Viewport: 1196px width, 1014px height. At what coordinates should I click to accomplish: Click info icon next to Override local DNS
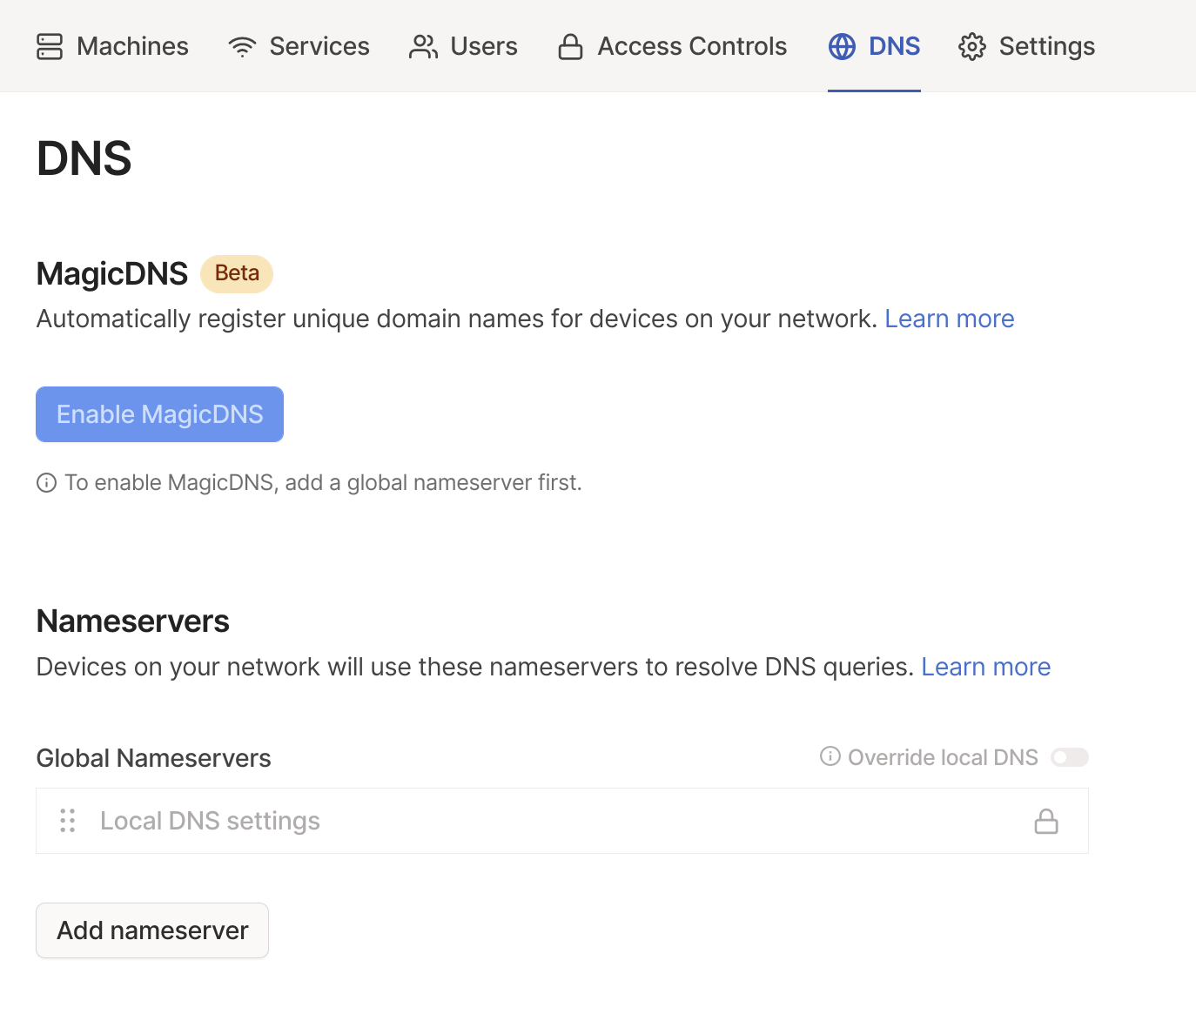830,756
